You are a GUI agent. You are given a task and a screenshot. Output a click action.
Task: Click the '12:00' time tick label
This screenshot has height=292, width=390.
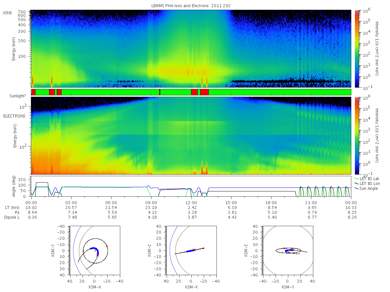coord(191,202)
